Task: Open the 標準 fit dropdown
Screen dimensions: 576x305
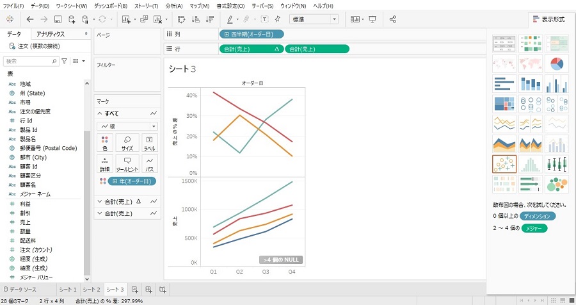Action: 314,19
